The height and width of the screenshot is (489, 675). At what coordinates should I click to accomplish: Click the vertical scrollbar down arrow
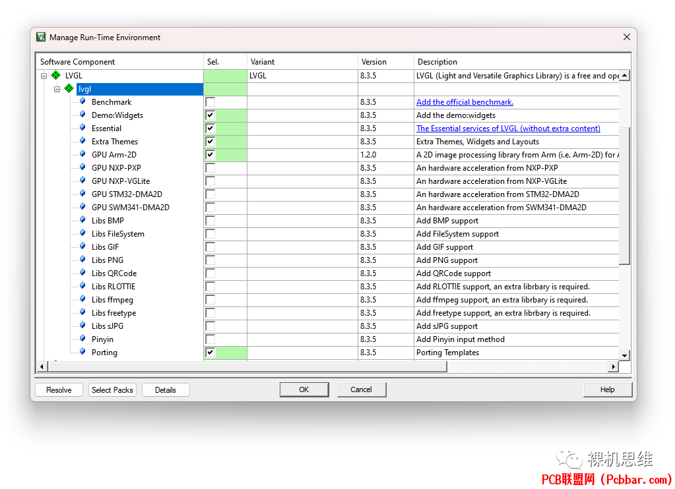624,355
